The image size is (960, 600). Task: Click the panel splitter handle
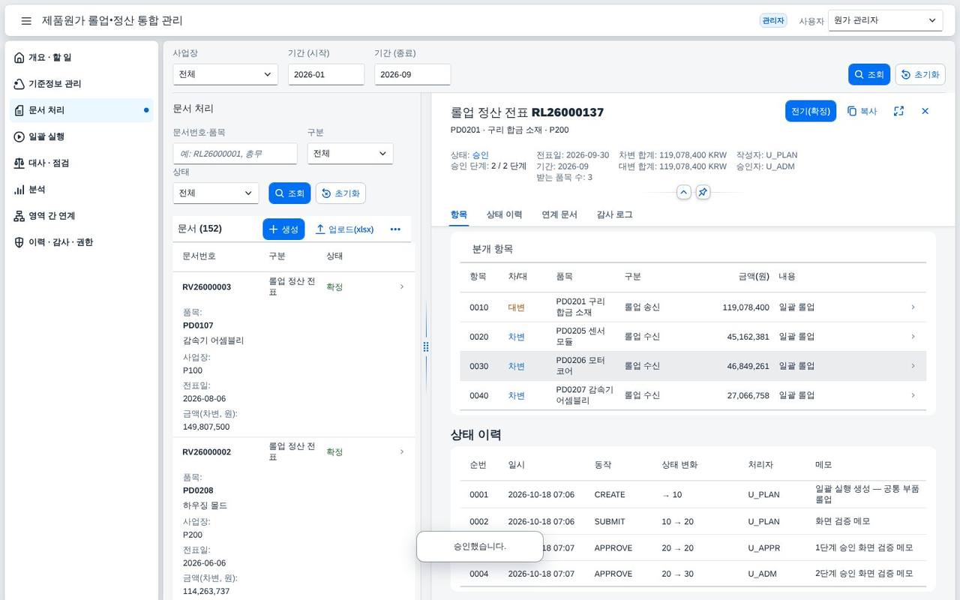[x=426, y=346]
